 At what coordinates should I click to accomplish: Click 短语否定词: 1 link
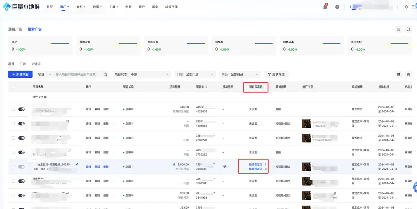pyautogui.click(x=257, y=164)
